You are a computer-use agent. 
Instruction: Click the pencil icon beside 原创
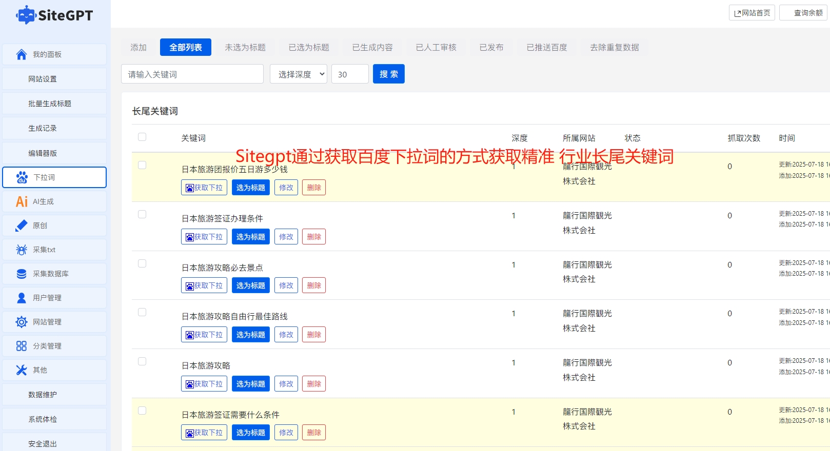22,225
